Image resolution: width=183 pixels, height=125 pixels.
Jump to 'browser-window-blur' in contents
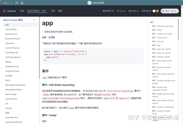(163, 107)
